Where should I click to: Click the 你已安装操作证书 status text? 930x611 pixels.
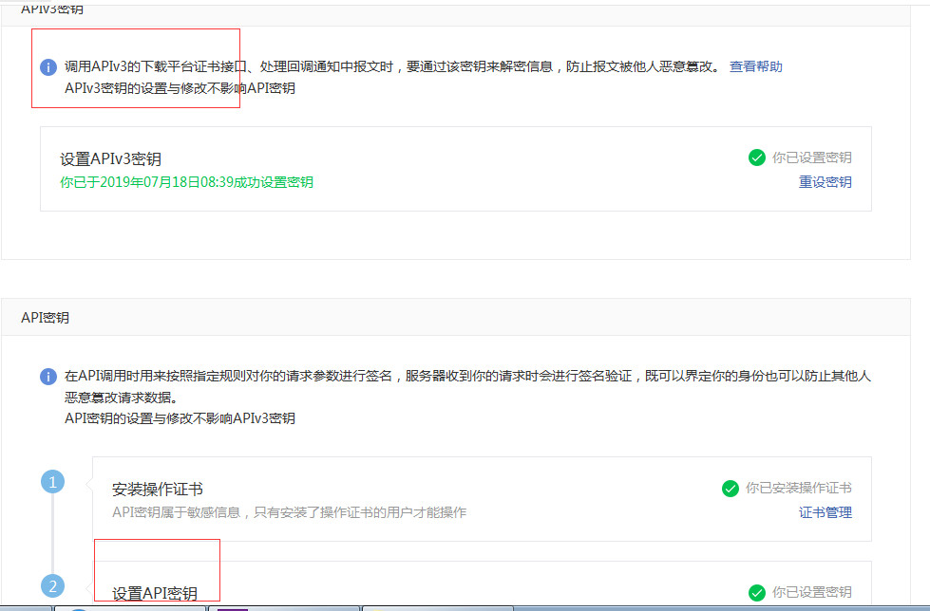(x=798, y=488)
